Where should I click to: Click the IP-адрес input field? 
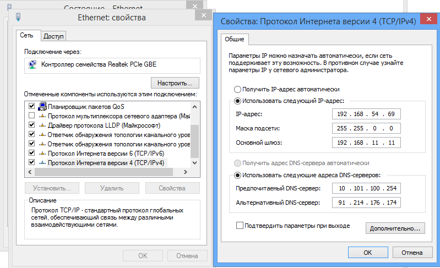[x=366, y=114]
